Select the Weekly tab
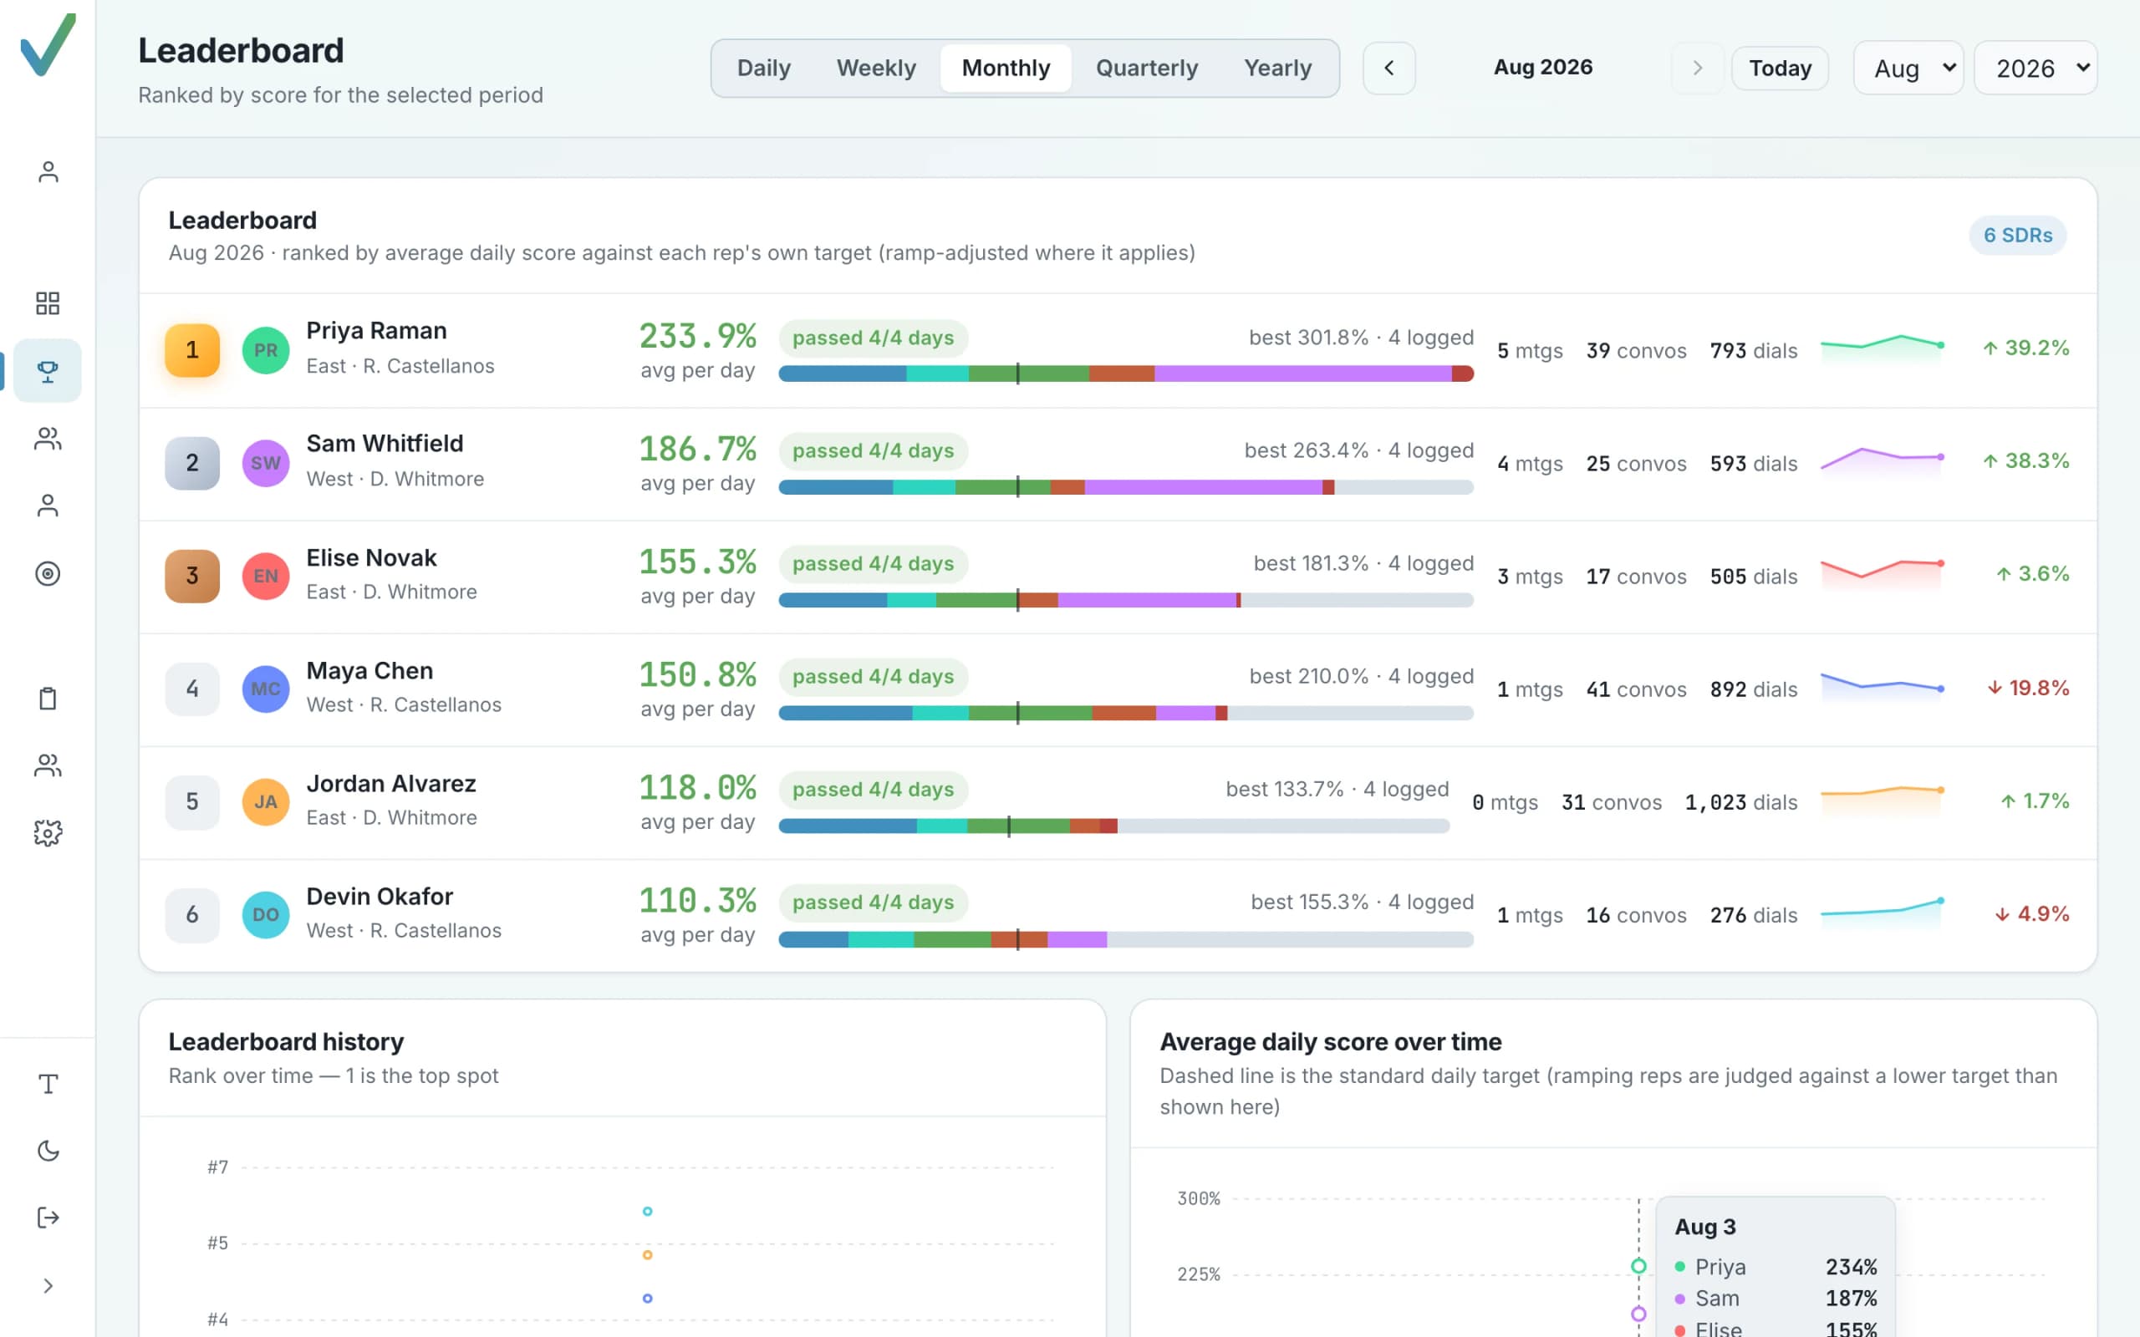The height and width of the screenshot is (1337, 2140). click(875, 68)
